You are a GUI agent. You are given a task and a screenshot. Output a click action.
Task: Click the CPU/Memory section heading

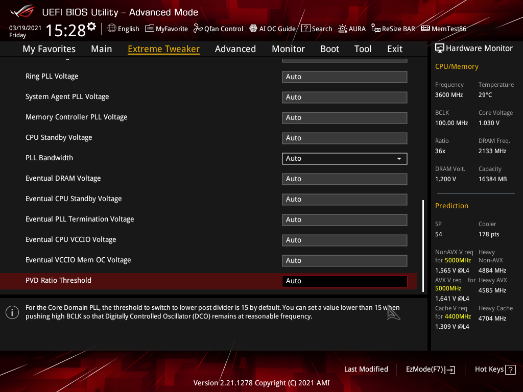pyautogui.click(x=457, y=67)
